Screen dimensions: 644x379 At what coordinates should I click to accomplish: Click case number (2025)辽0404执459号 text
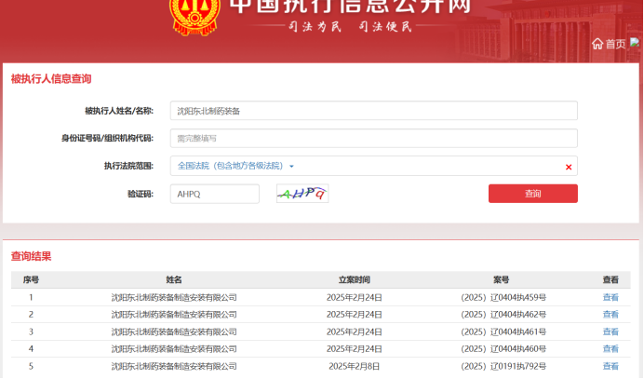tap(503, 297)
